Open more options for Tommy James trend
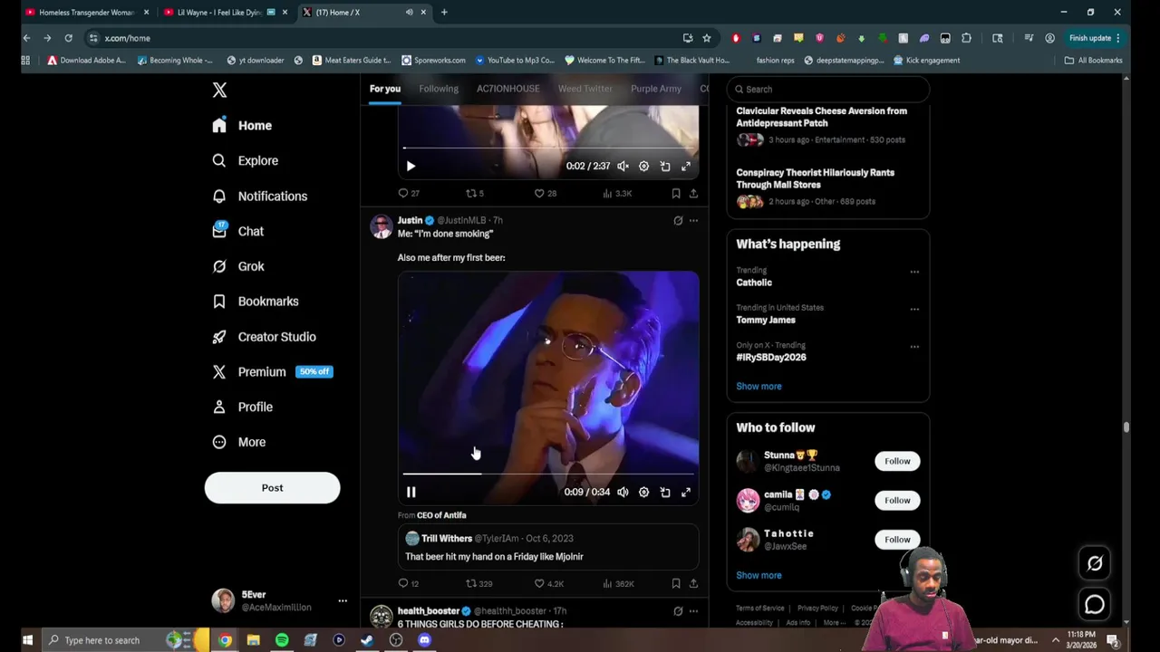The image size is (1160, 652). click(x=914, y=309)
